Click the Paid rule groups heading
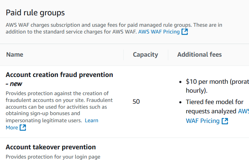 point(35,13)
